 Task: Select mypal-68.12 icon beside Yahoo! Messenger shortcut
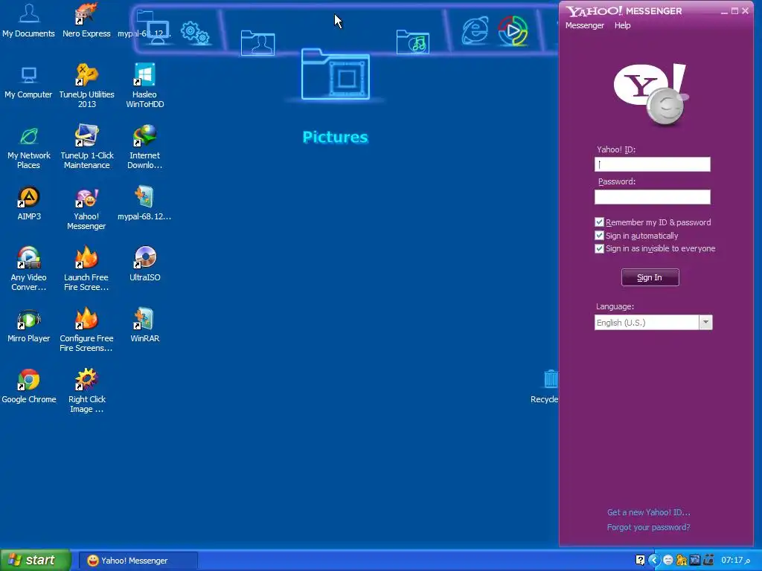click(x=145, y=204)
